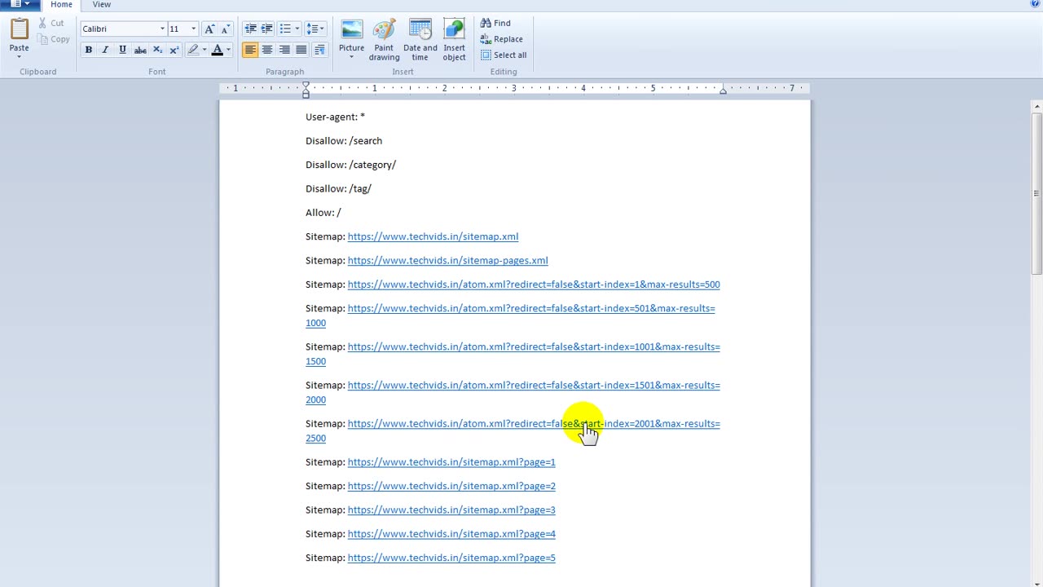Open atom.xml start-index=2001 link
Screen dimensions: 1043x587
pyautogui.click(x=534, y=424)
